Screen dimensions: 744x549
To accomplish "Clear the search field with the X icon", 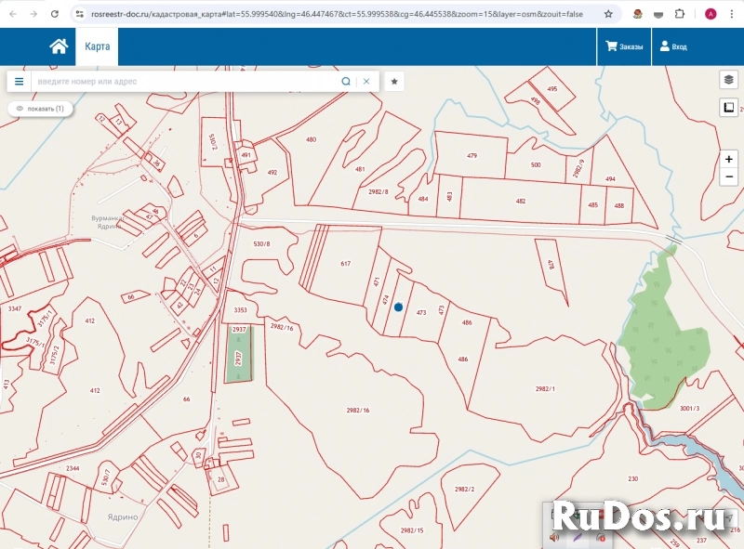I will pyautogui.click(x=366, y=82).
